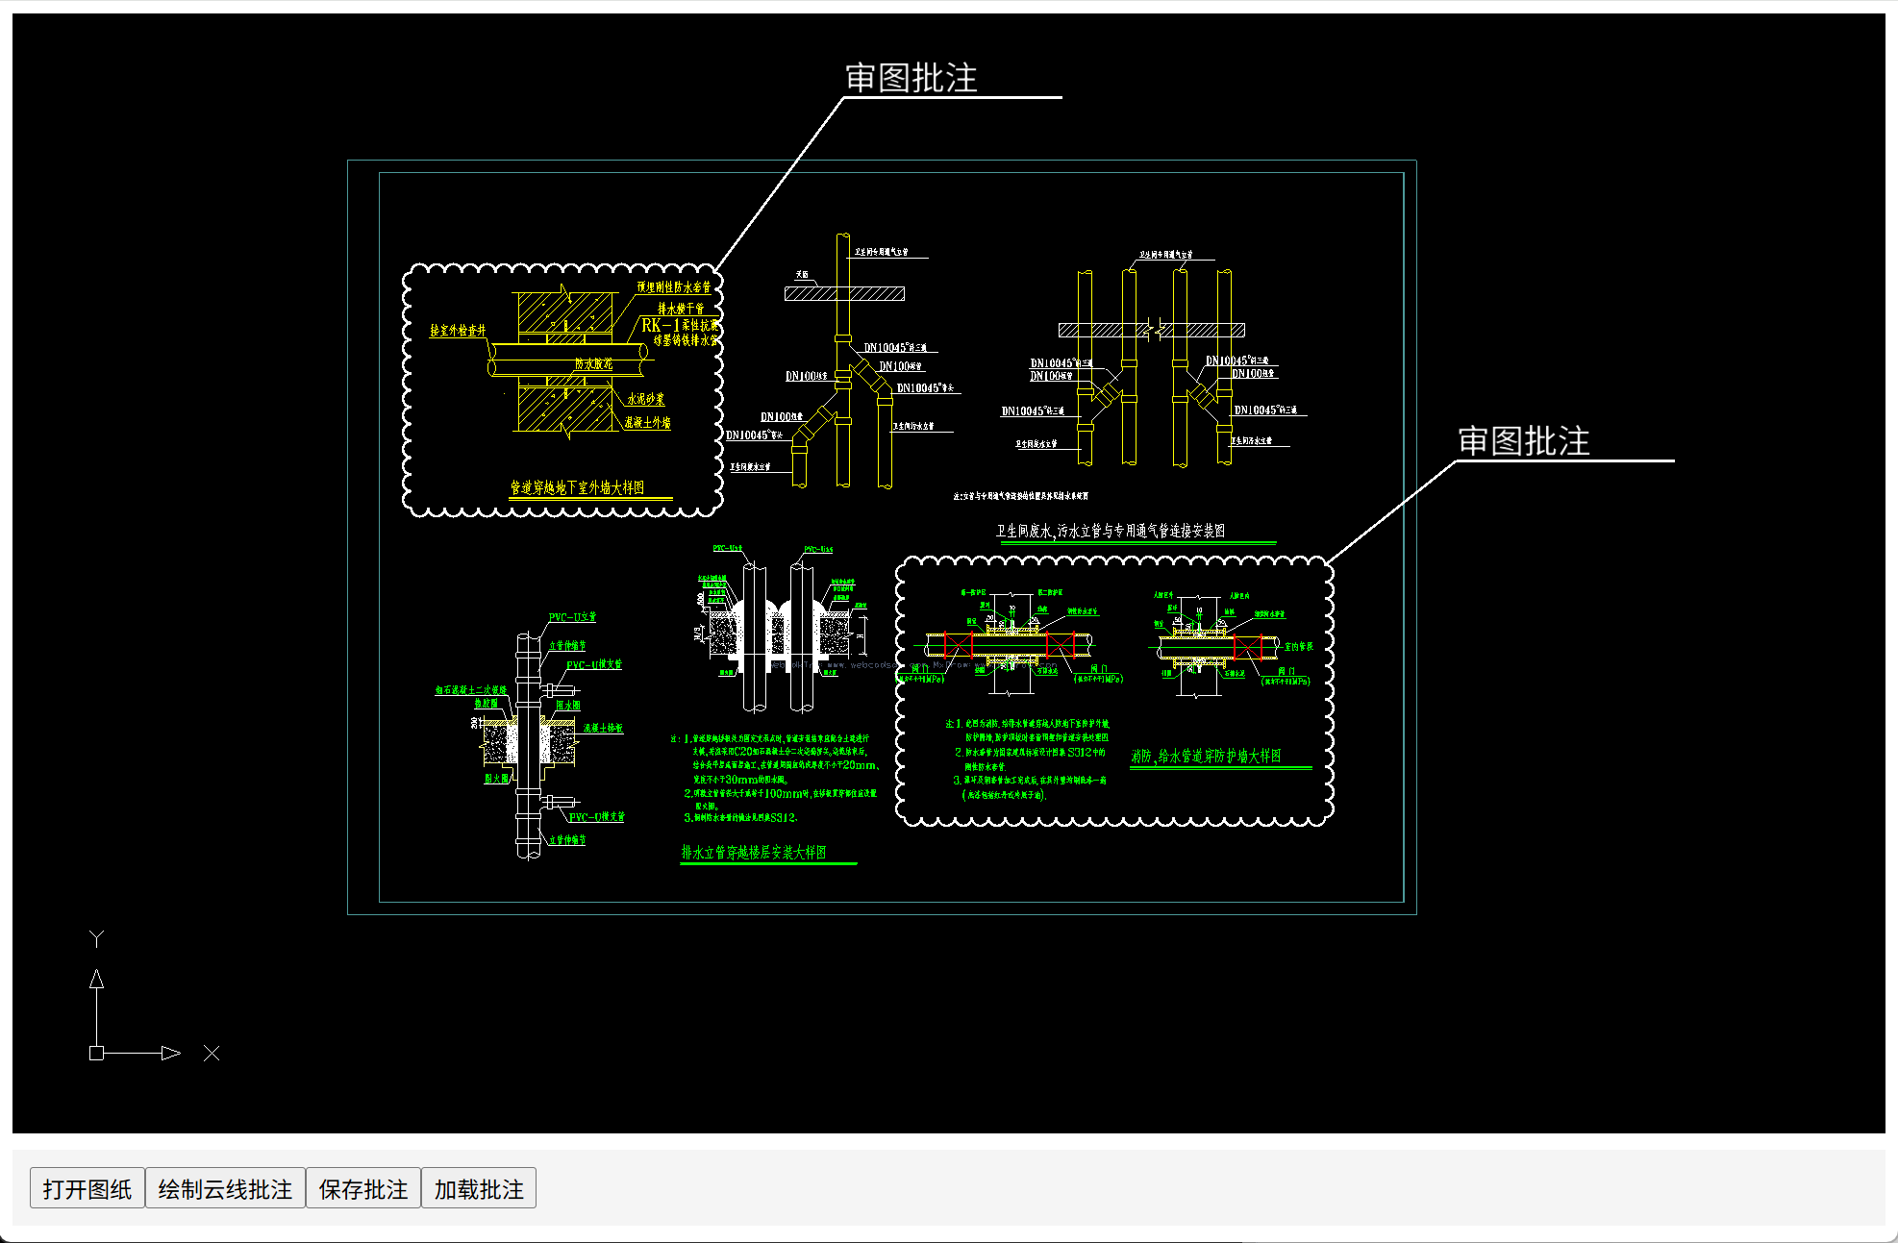Select the 立管伸缩节 label
This screenshot has height=1243, width=1898.
click(x=567, y=646)
